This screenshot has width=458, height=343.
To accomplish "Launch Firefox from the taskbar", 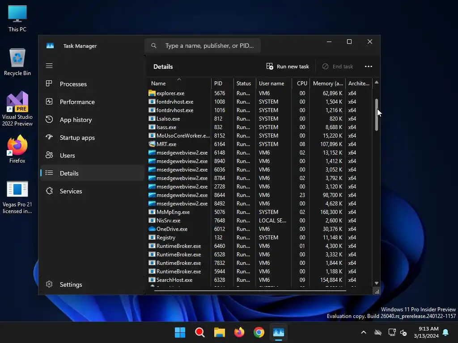I will pos(239,332).
